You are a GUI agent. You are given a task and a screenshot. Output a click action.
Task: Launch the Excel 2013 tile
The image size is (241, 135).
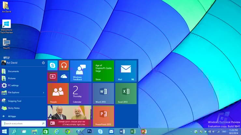126,93
